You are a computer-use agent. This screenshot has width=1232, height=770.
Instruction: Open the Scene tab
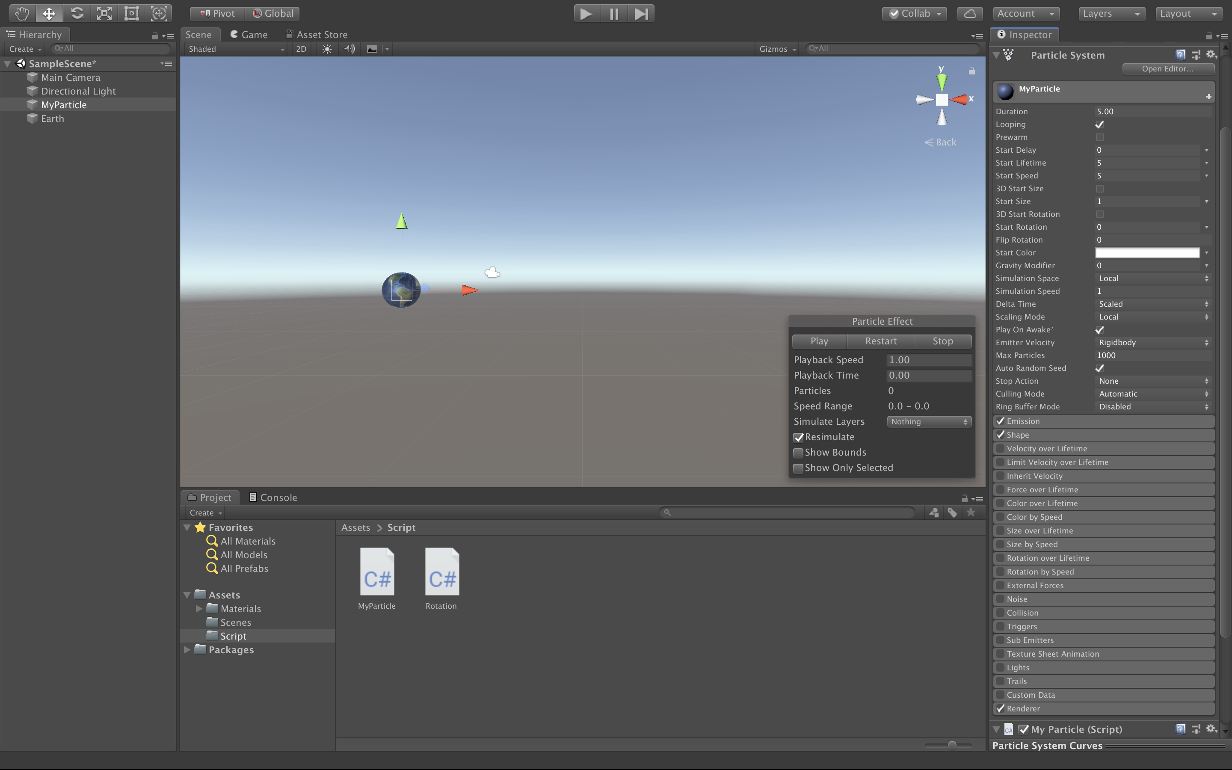[x=199, y=35]
